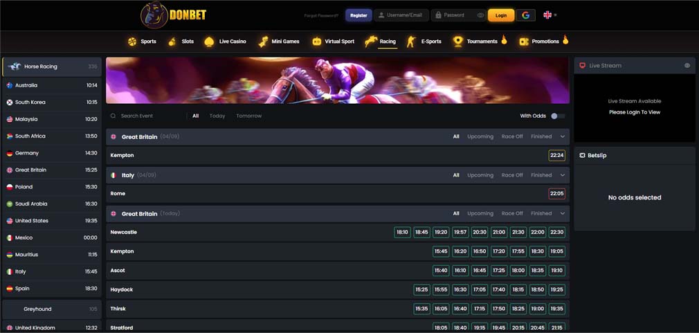Click the Germany flag icon
Screen dimensions: 699x333
[10, 153]
